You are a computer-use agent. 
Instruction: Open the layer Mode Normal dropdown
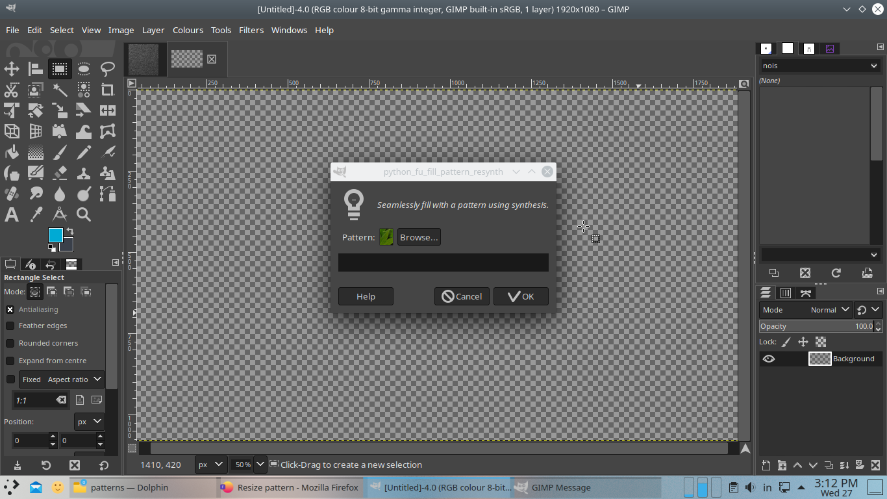pos(805,310)
